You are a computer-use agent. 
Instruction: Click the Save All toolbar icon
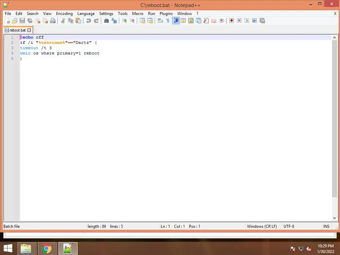click(x=30, y=21)
